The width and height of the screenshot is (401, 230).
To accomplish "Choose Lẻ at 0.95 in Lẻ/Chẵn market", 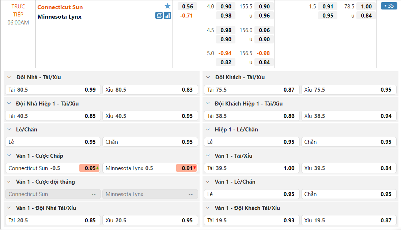I will 53,142.
